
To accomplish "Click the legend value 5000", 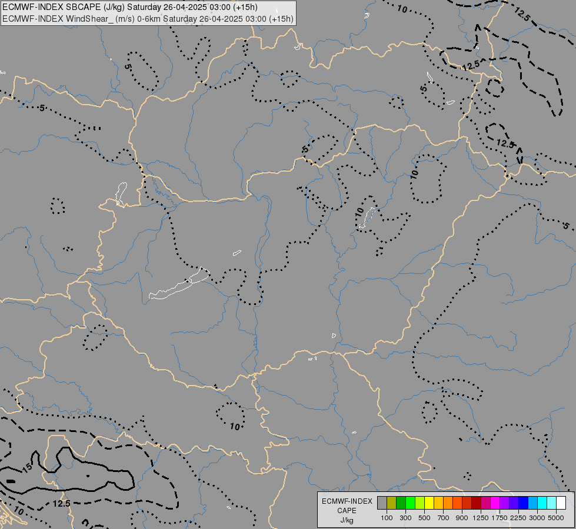I will pos(556,518).
